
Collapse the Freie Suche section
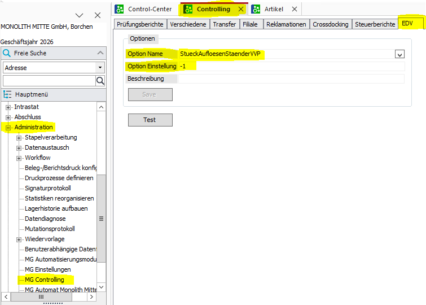(x=100, y=53)
